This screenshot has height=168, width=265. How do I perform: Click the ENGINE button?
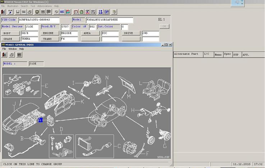pos(50,33)
